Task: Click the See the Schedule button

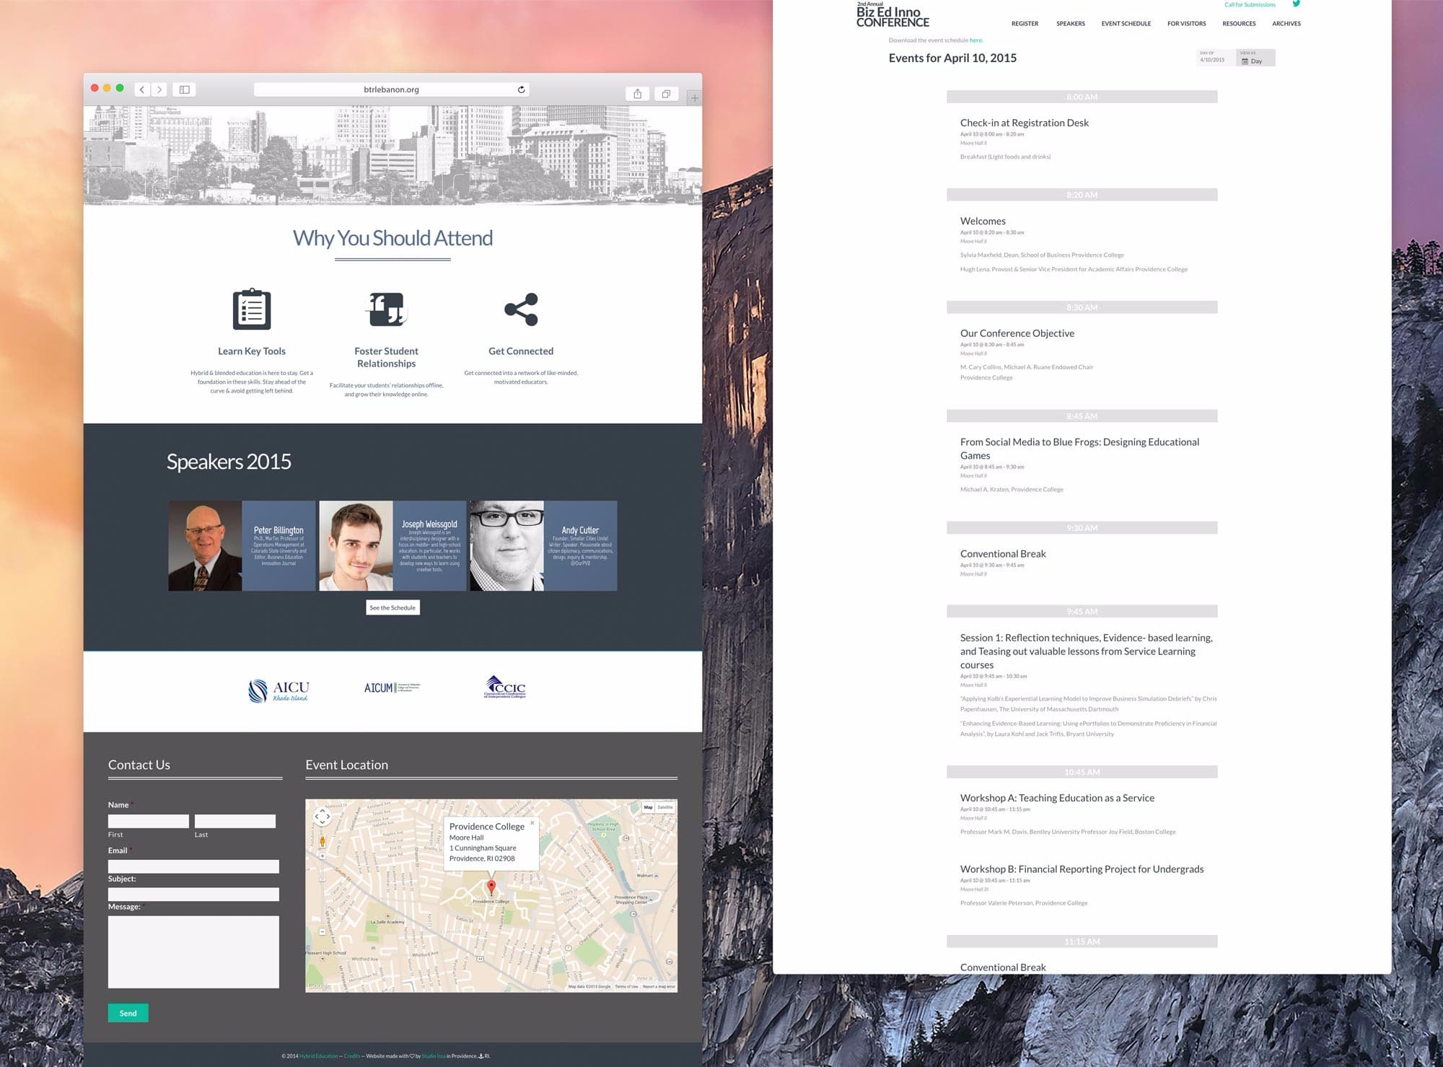Action: pyautogui.click(x=392, y=607)
